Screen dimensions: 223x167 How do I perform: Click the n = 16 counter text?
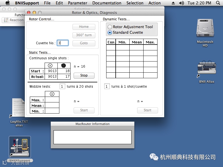click(79, 67)
